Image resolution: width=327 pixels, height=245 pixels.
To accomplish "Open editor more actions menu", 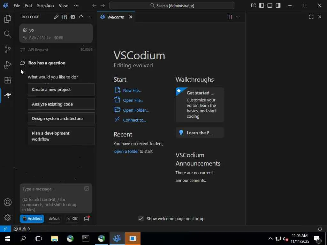I will click(x=238, y=17).
